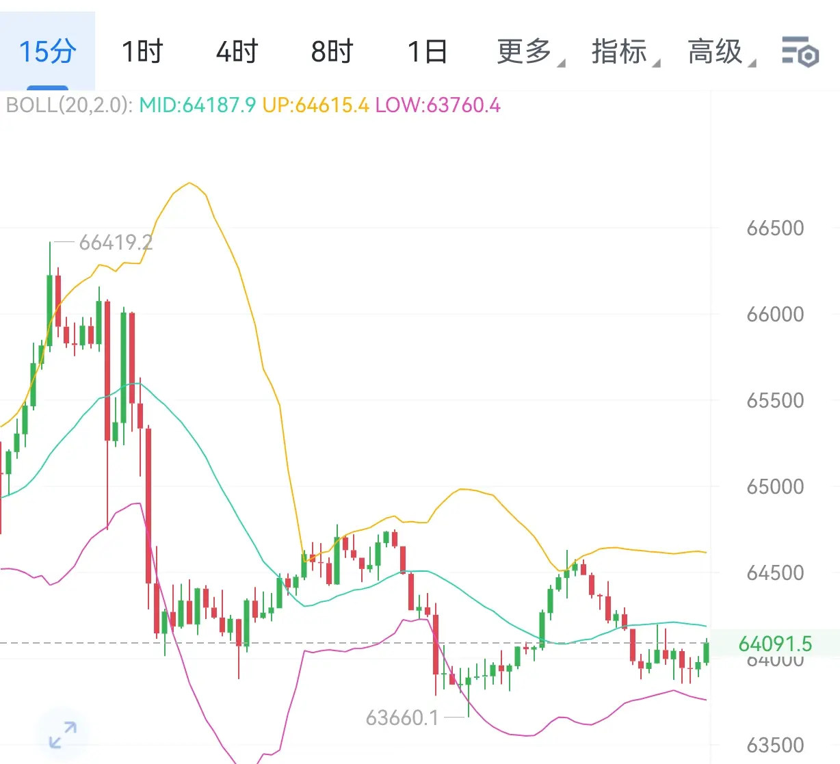Switch to the 8时 timeframe
840x764 pixels.
point(332,51)
